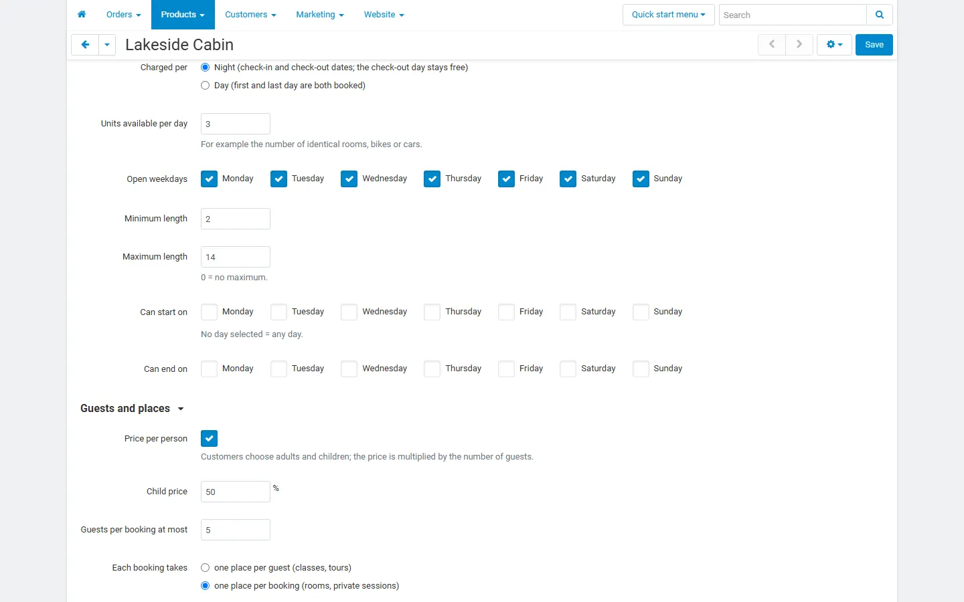Screen dimensions: 964x602
Task: Open the Orders menu
Action: tap(124, 15)
